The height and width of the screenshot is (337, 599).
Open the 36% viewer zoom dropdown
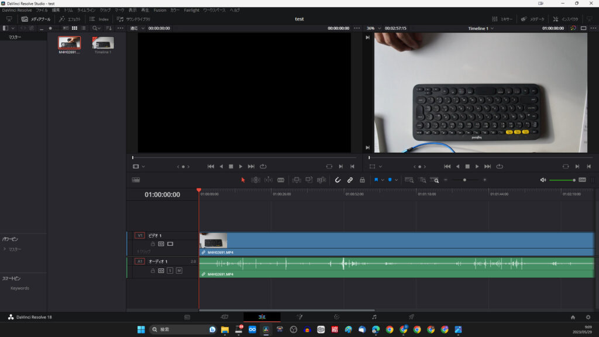pos(374,28)
